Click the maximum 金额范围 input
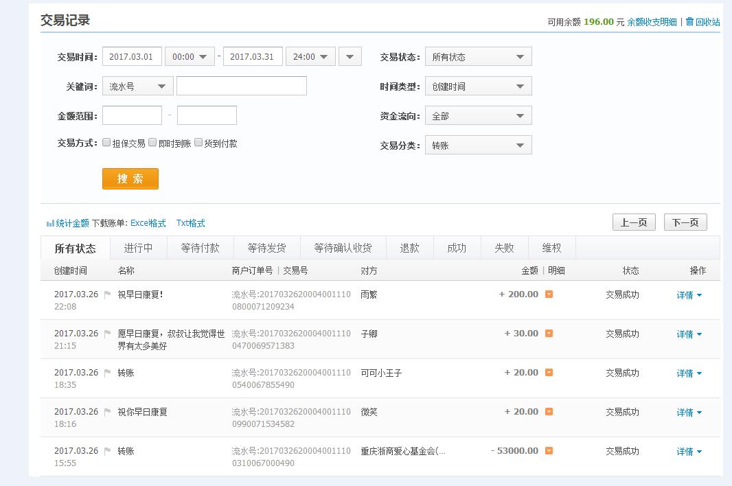This screenshot has width=732, height=486. [x=207, y=115]
